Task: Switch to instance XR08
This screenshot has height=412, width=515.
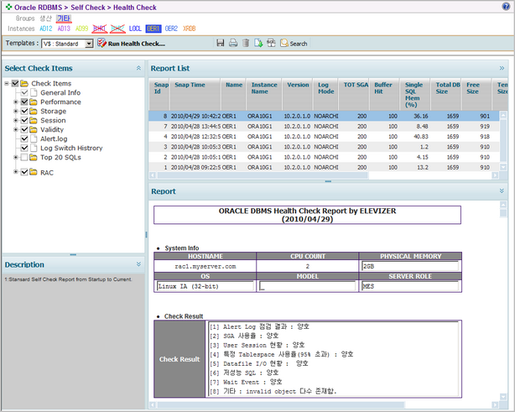Action: click(x=190, y=29)
